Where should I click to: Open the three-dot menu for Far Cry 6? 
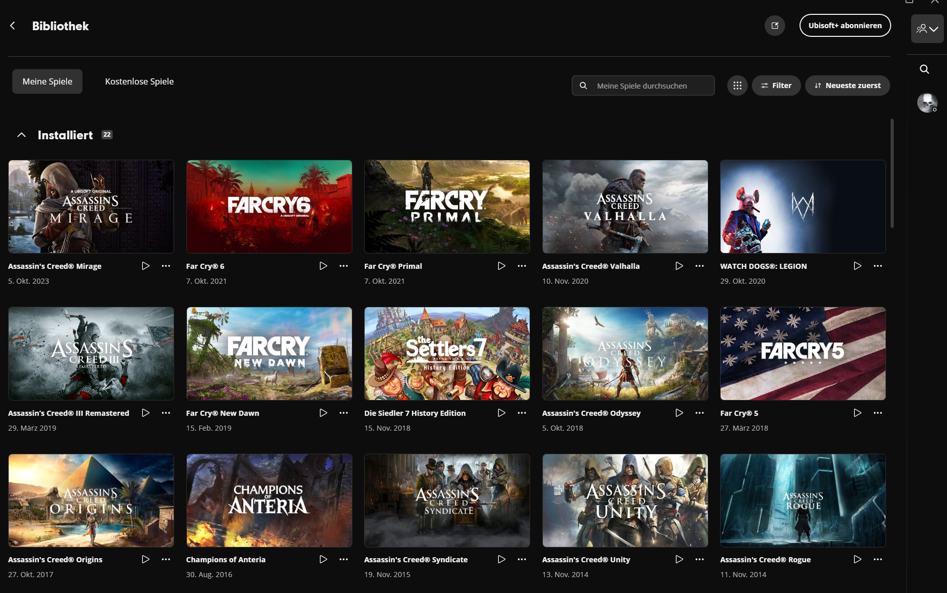coord(344,266)
